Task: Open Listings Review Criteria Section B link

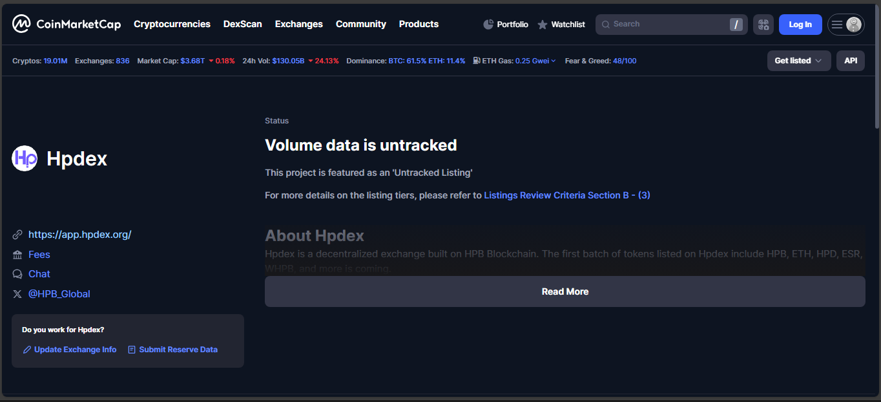Action: point(567,195)
